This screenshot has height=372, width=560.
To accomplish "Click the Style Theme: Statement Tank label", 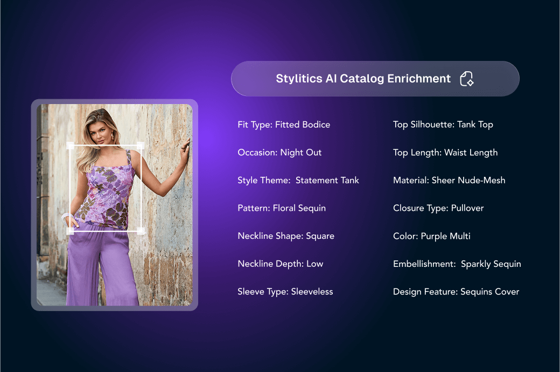I will [298, 180].
